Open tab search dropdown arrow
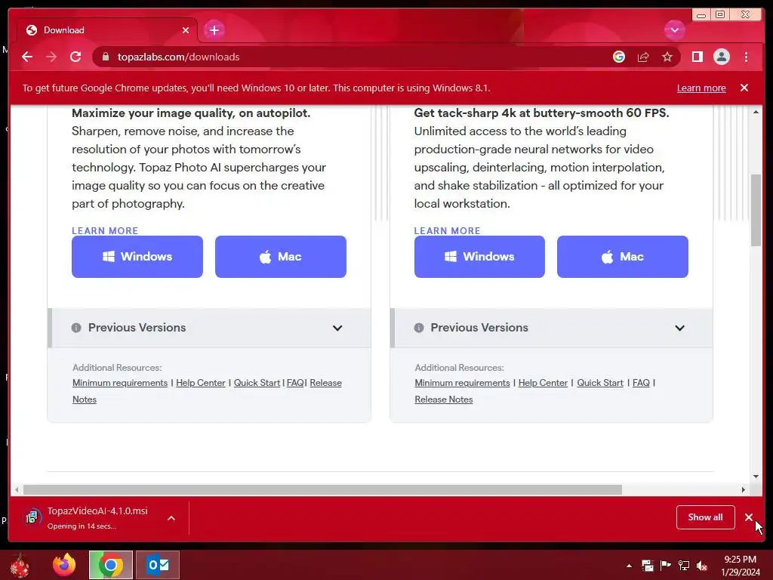 click(x=674, y=30)
